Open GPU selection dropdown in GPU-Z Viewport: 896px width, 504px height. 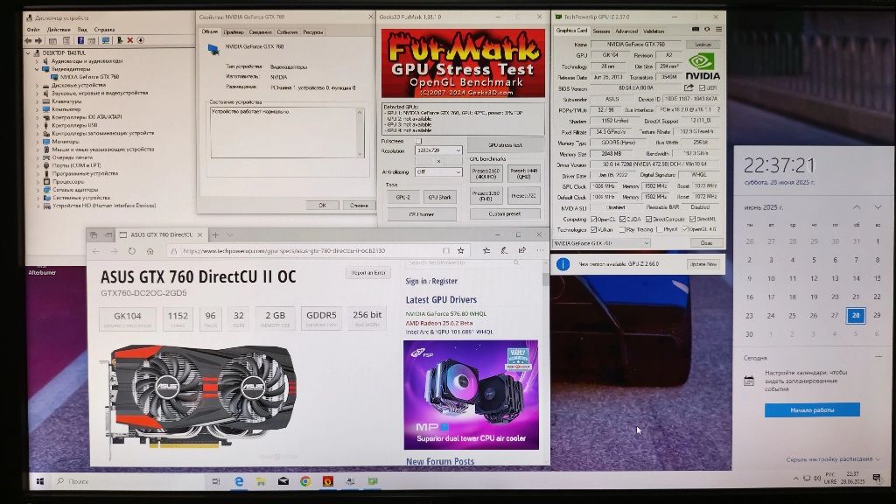click(x=602, y=243)
